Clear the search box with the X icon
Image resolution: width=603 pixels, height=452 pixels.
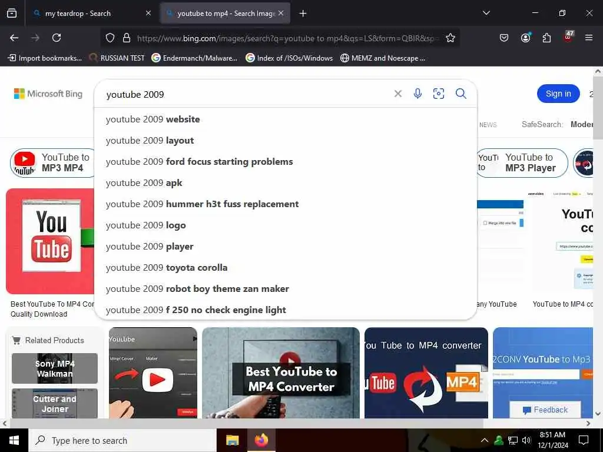pyautogui.click(x=398, y=94)
